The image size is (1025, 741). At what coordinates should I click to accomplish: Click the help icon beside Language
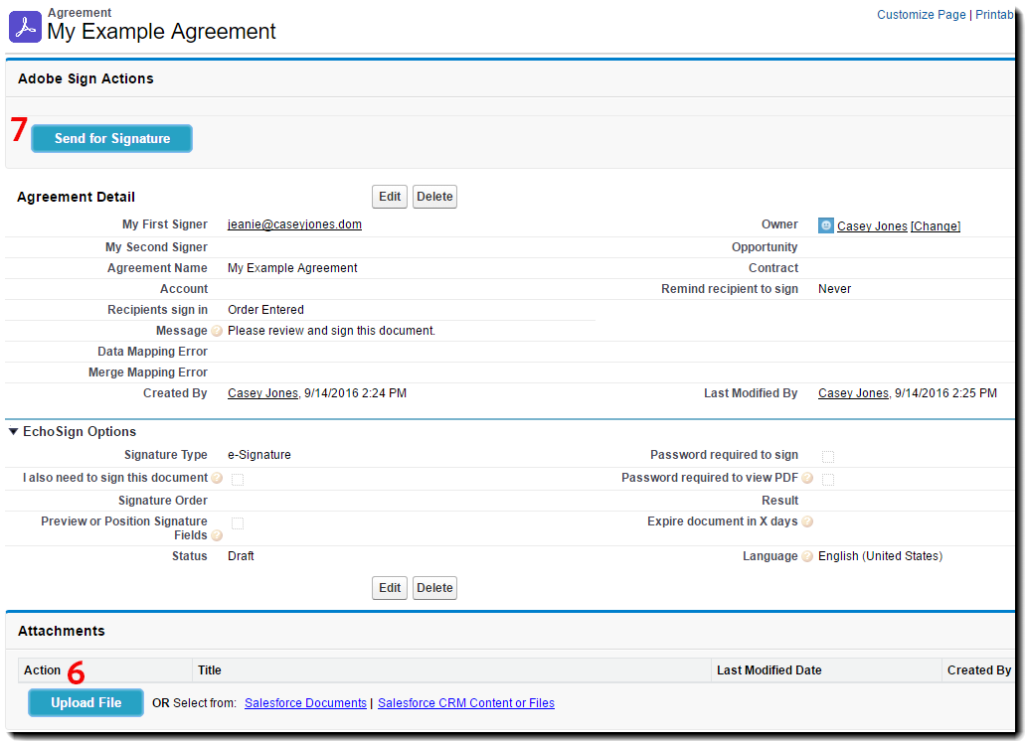pos(807,556)
